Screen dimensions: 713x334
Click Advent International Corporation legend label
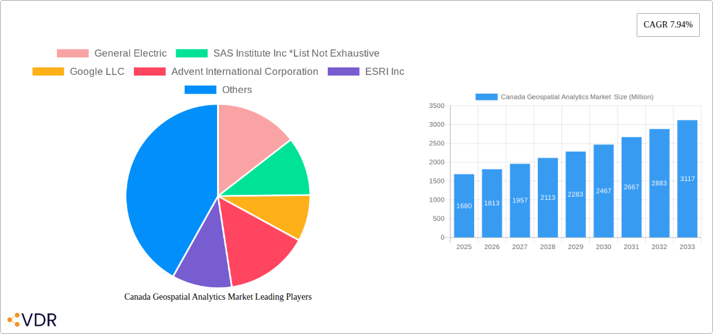point(245,72)
